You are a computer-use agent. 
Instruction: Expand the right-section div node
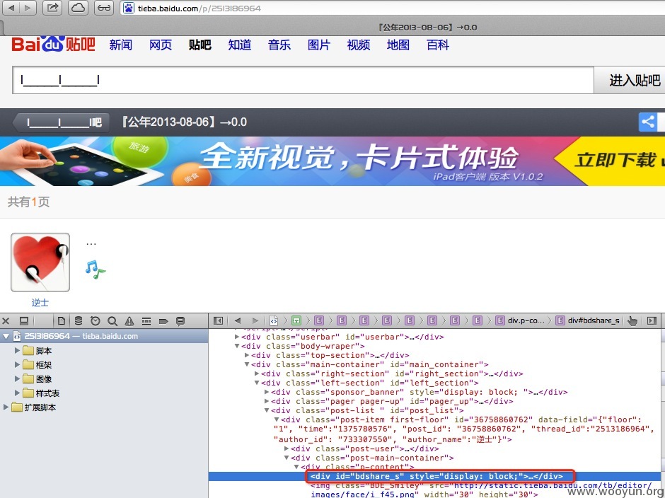pyautogui.click(x=257, y=373)
